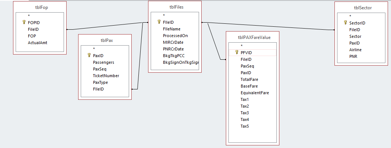The height and width of the screenshot is (148, 391).
Task: Select the asterisk row in tblFop
Action: (40, 16)
